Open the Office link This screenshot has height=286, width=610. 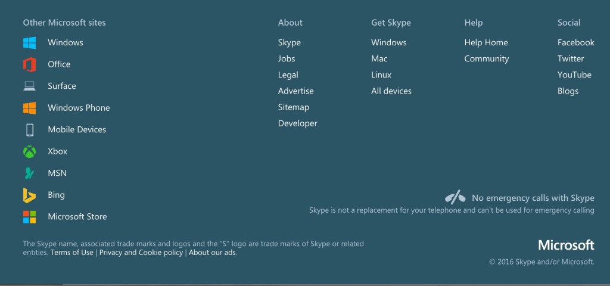(x=59, y=64)
